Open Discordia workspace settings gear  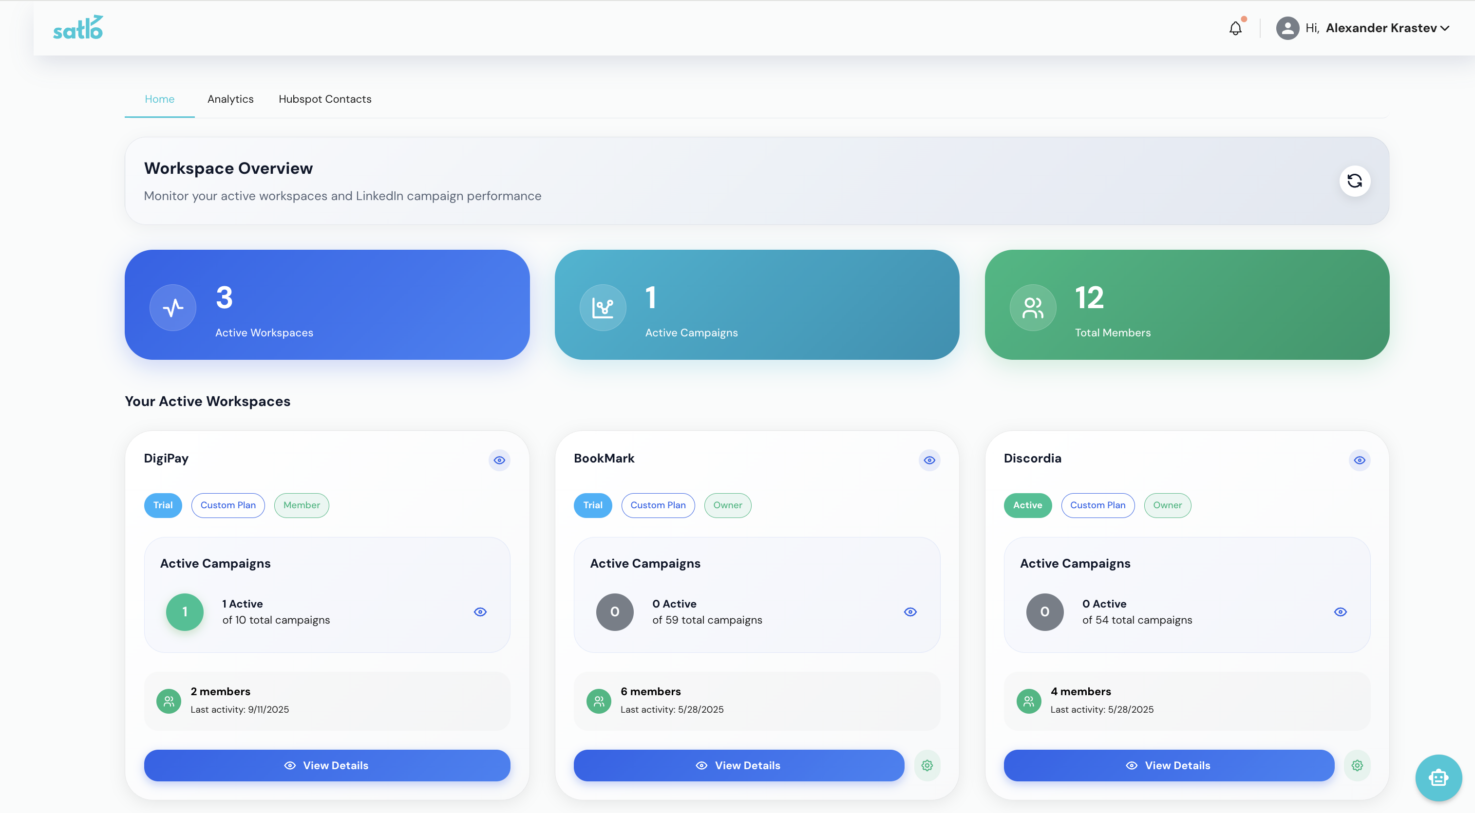click(1357, 765)
